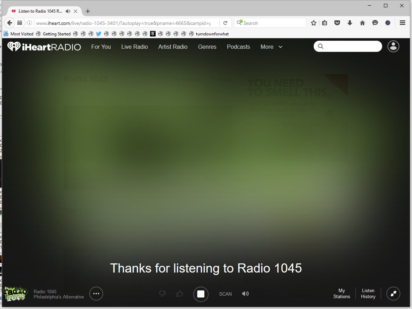Show bookmarks list icon

tap(325, 23)
